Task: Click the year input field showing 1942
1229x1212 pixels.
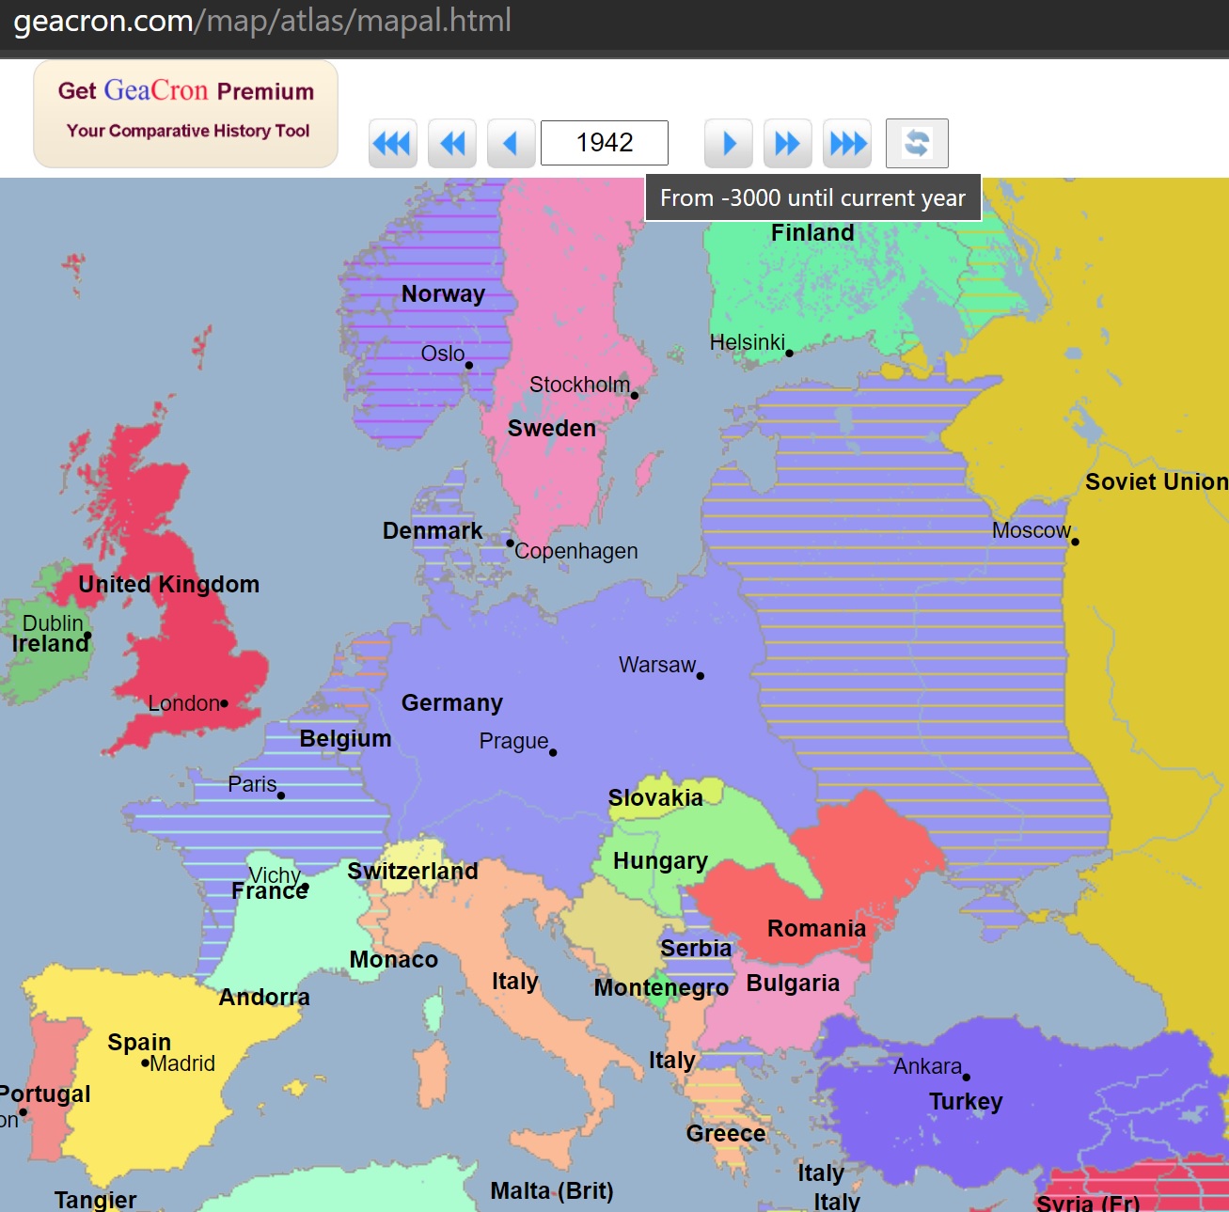Action: [x=605, y=143]
